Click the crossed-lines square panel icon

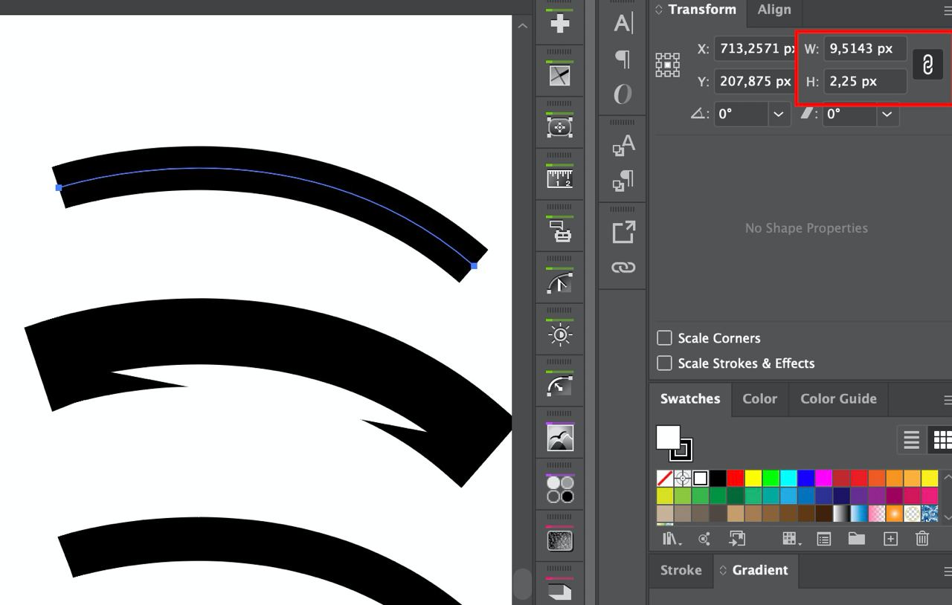560,75
